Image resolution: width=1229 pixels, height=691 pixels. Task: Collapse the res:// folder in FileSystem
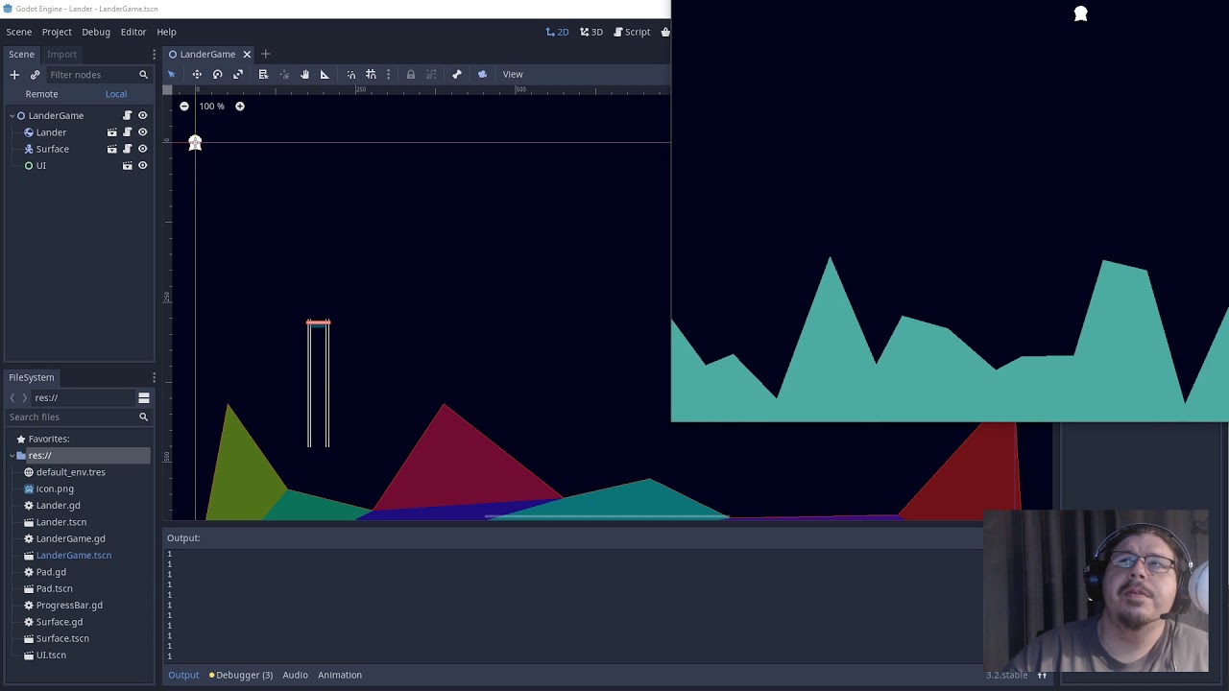click(12, 456)
